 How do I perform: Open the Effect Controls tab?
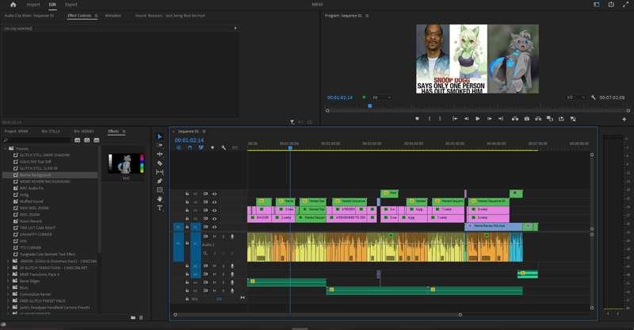(x=79, y=16)
